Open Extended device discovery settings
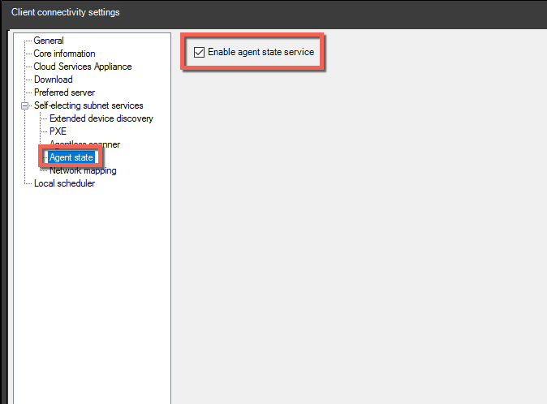The width and height of the screenshot is (547, 404). pos(101,118)
